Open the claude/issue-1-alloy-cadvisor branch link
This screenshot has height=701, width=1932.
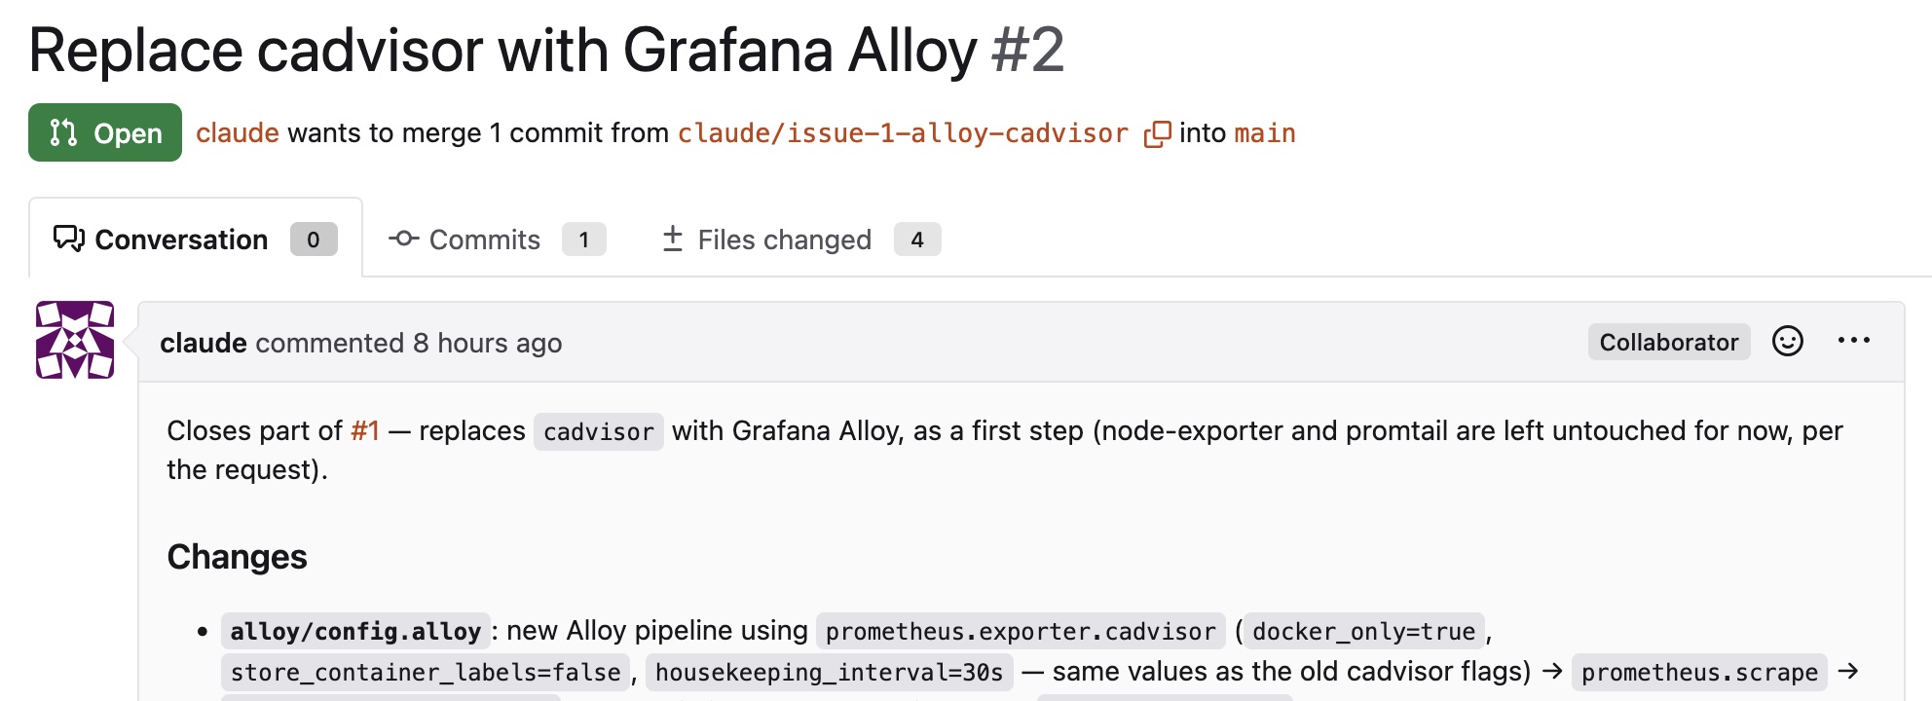[x=903, y=133]
